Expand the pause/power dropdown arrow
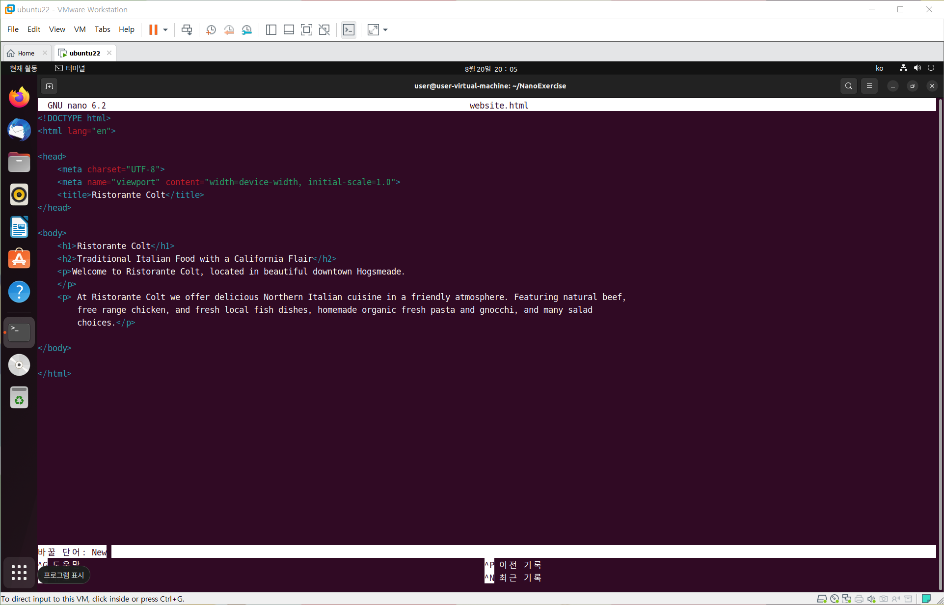This screenshot has width=944, height=605. tap(165, 30)
